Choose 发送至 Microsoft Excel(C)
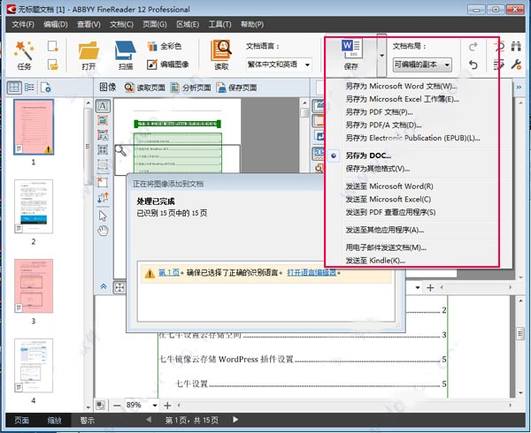This screenshot has width=531, height=433. 389,199
